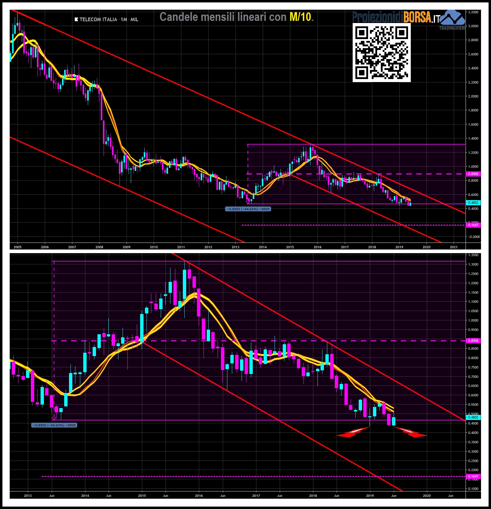This screenshot has height=509, width=491.
Task: Click the 1.0000 value on upper price axis
Action: pos(473,167)
